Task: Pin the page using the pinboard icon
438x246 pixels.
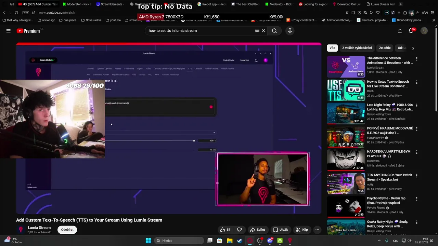Action: (347, 13)
